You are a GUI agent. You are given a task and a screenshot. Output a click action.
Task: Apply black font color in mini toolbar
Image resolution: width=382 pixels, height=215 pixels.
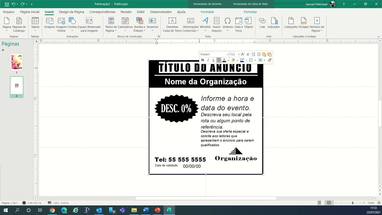point(224,60)
